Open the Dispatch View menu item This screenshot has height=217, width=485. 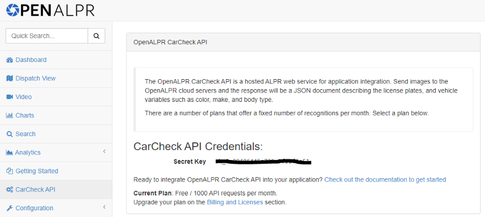tap(56, 79)
